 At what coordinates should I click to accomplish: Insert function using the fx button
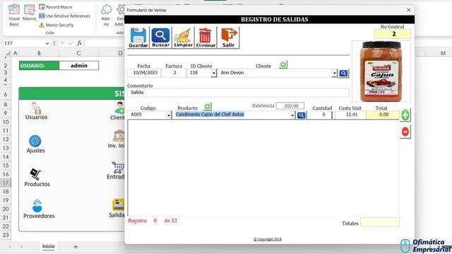[79, 43]
